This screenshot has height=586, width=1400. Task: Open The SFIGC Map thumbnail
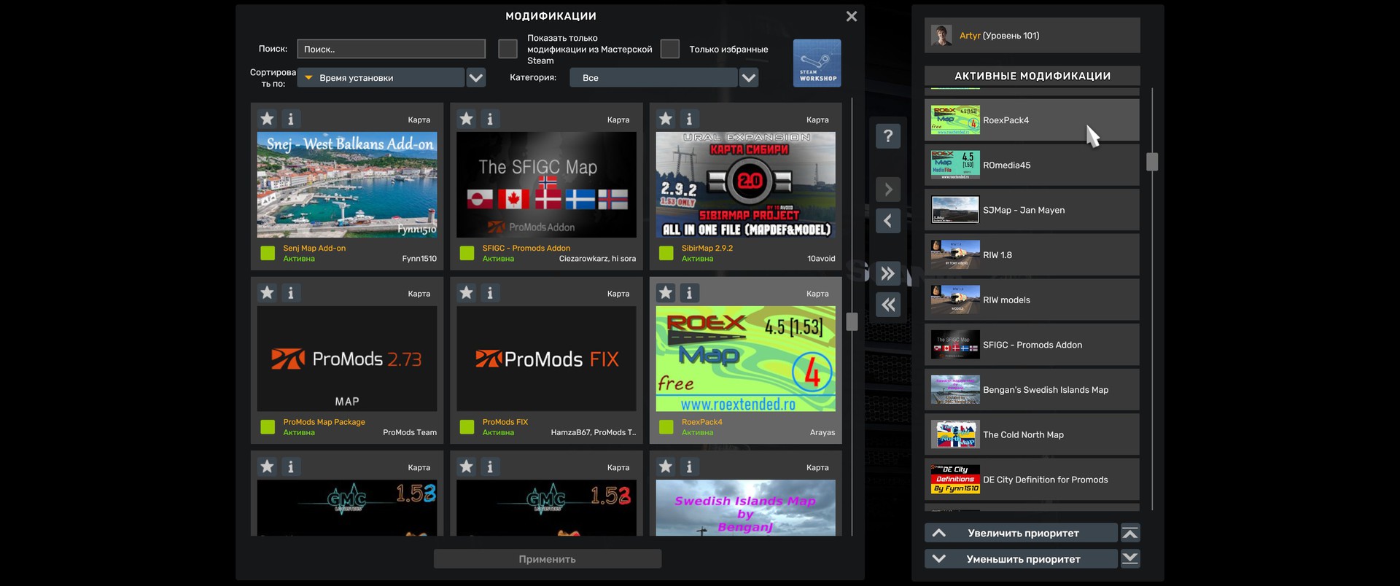coord(546,184)
